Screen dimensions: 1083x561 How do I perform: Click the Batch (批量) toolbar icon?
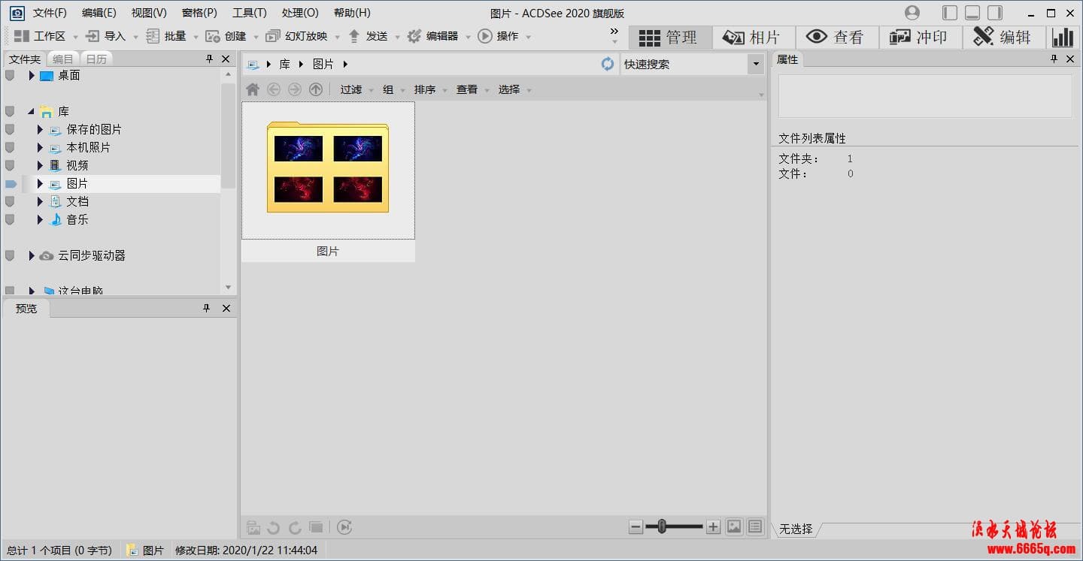point(153,36)
